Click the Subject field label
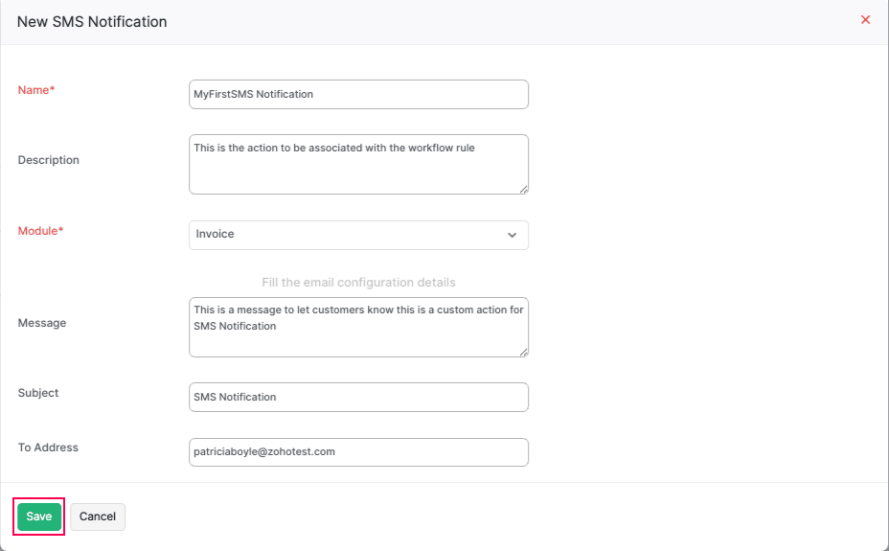Screen dimensions: 889x551 (38, 393)
